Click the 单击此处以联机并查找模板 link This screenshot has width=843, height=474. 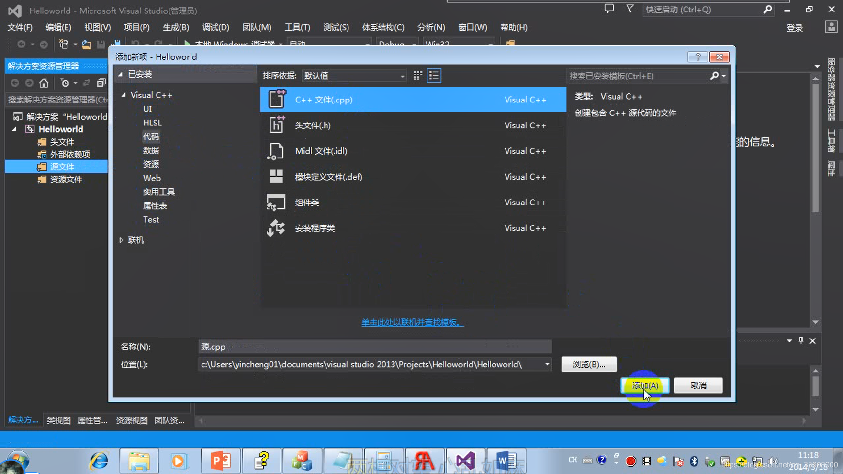tap(413, 322)
